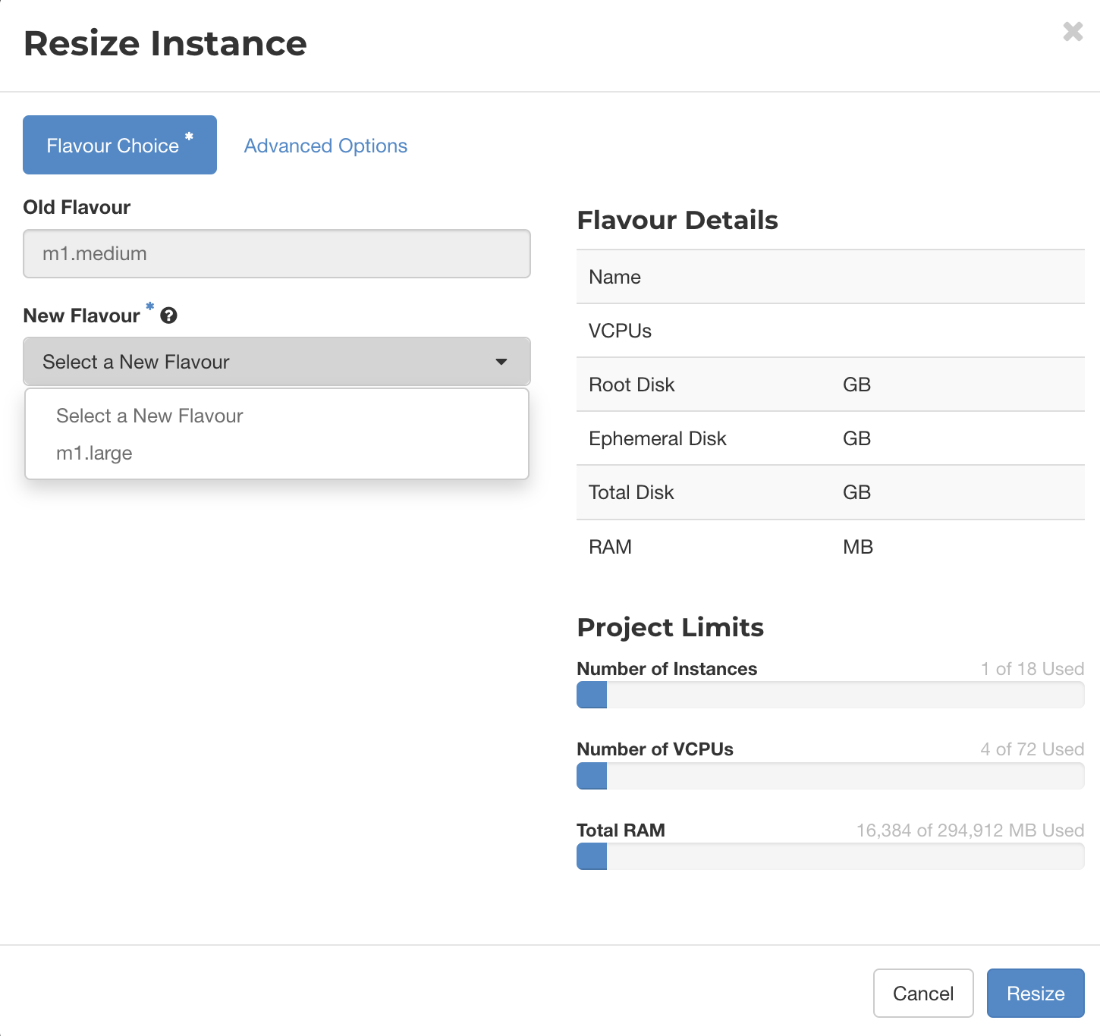
Task: Click the Total Disk details row
Action: coord(831,492)
